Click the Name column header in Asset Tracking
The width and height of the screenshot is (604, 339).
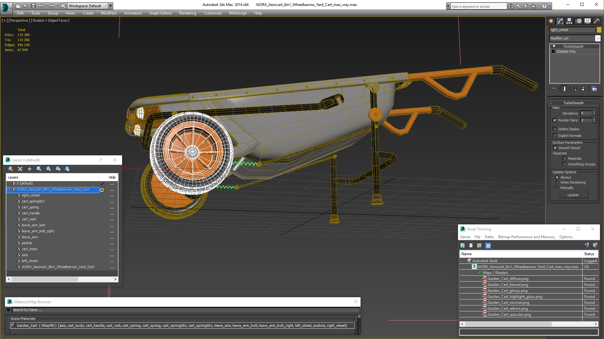click(521, 254)
